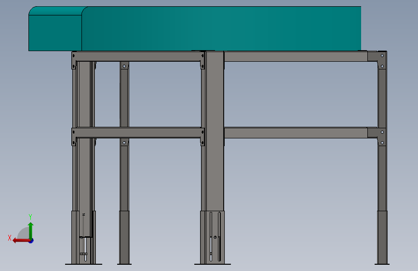This screenshot has height=271, width=418.
Task: Select the bolt assembly in the left leg's base
Action: coord(84,248)
